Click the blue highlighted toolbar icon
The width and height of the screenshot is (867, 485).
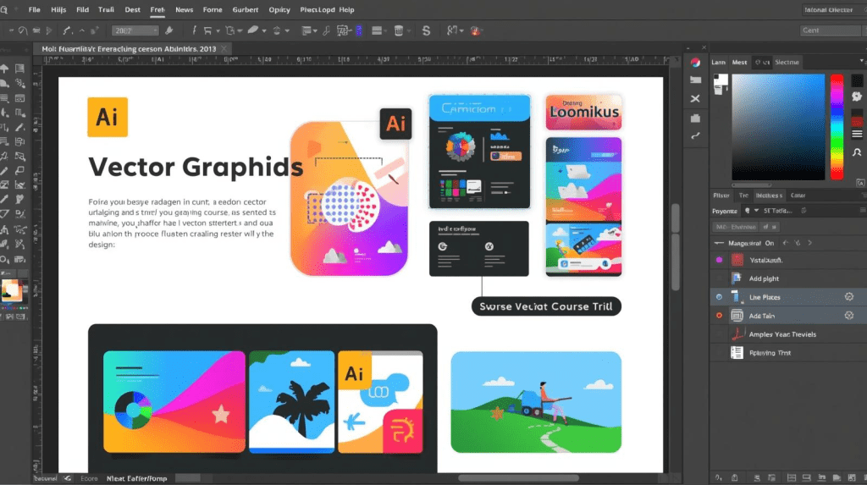358,31
